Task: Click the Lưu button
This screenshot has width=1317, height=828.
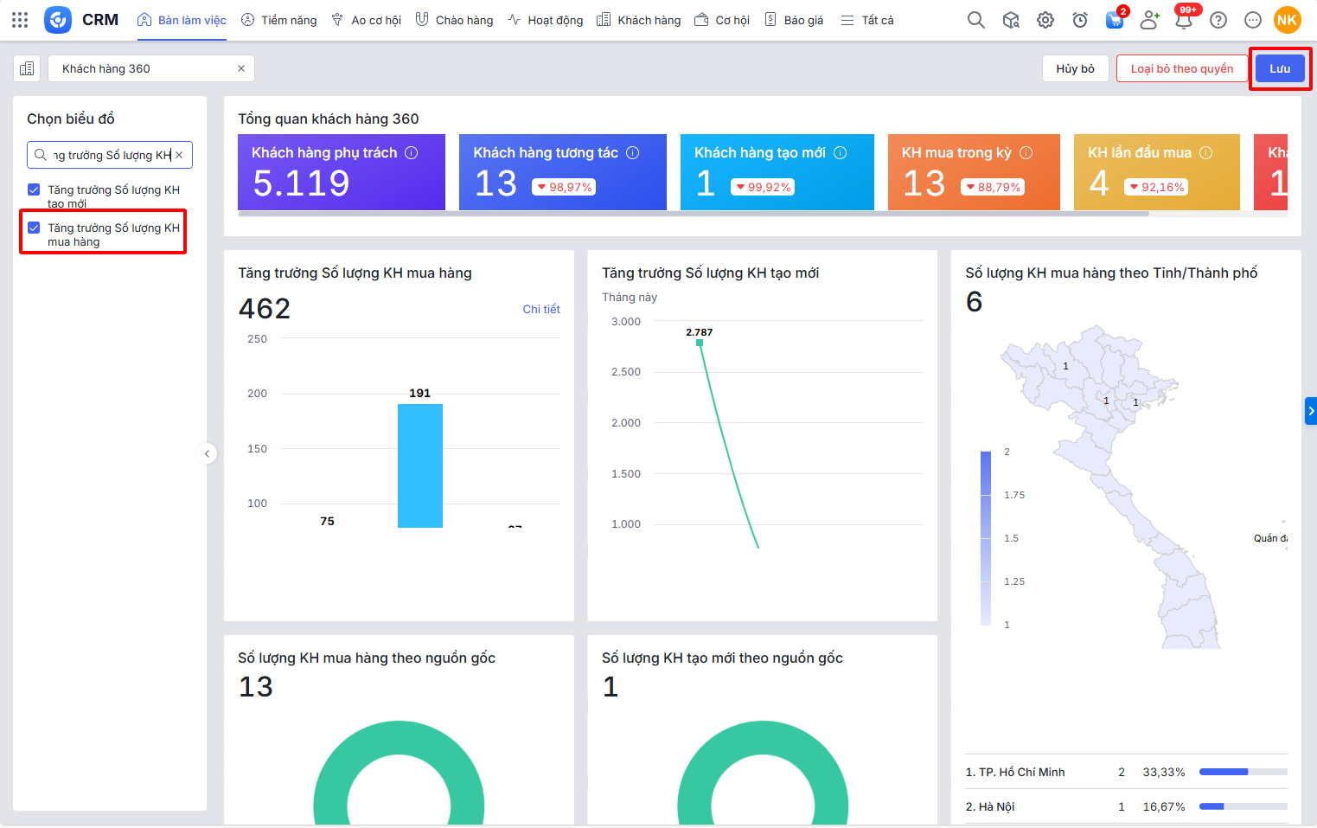Action: coord(1279,68)
